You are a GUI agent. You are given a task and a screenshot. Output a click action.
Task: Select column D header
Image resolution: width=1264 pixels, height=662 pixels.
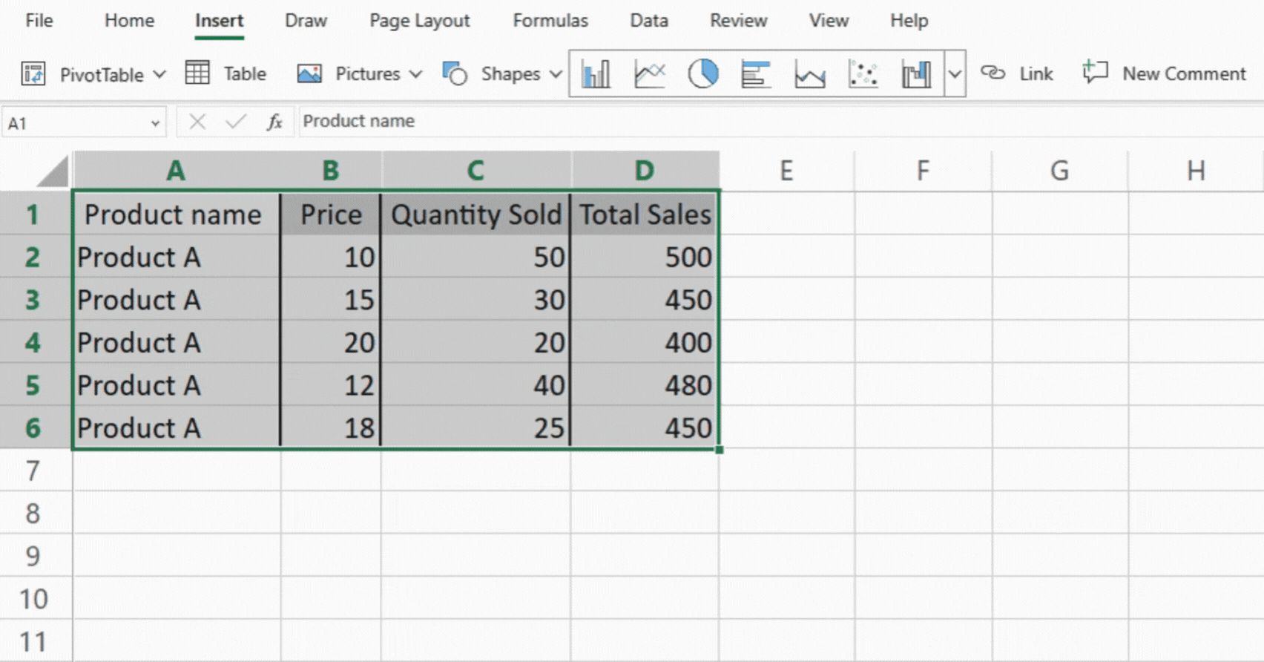pos(645,171)
